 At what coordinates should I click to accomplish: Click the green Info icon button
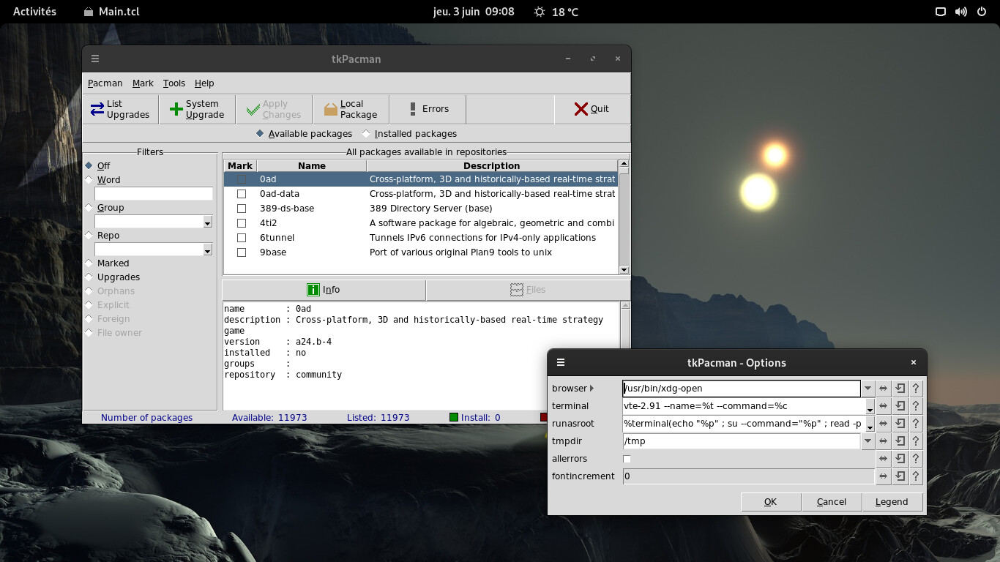(313, 290)
